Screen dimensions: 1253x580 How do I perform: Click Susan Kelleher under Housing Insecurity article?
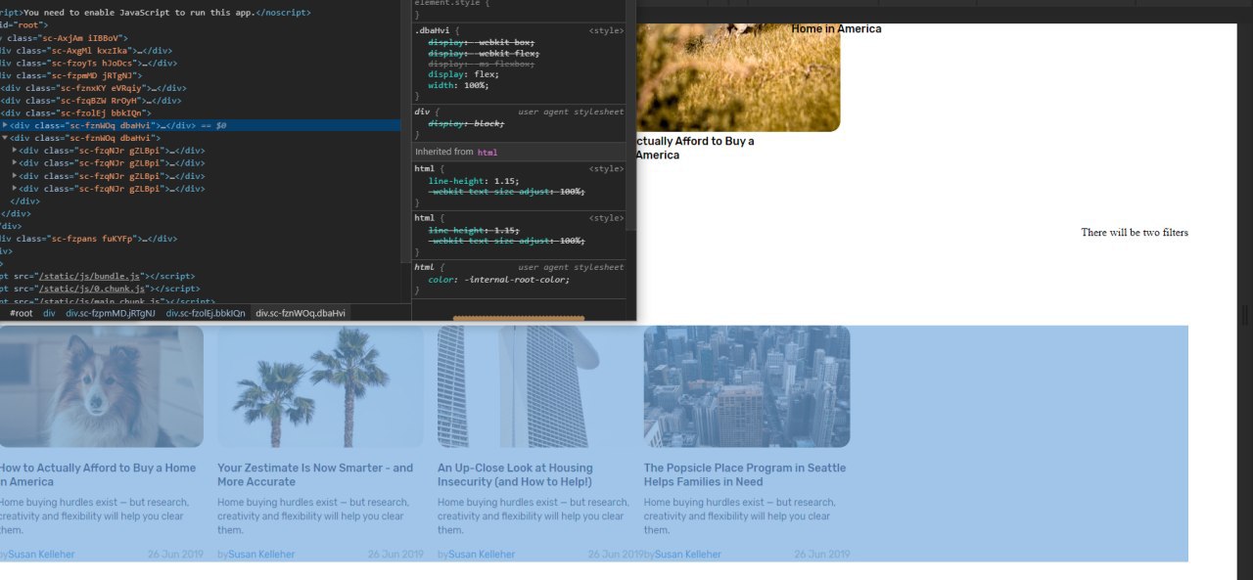[482, 555]
